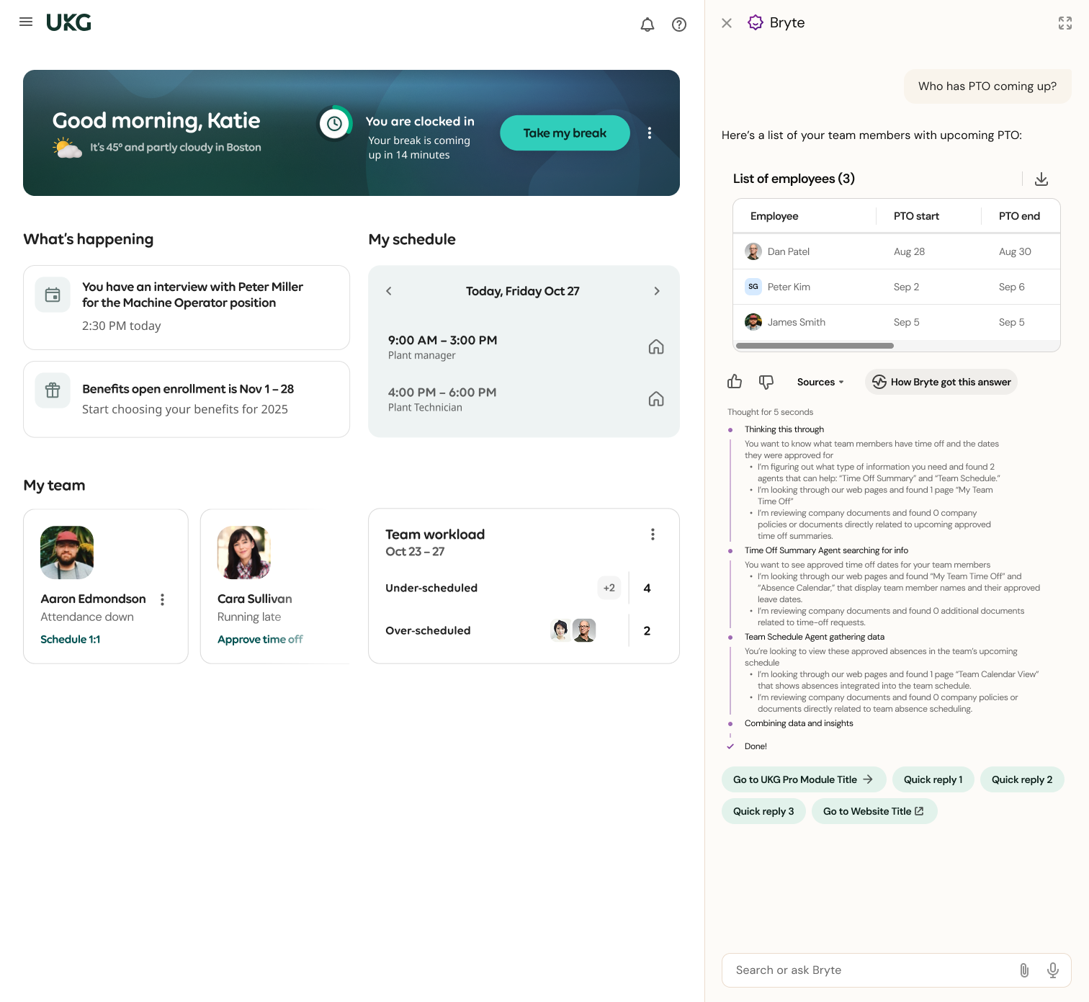1089x1002 pixels.
Task: Start voice input with microphone icon
Action: (x=1053, y=970)
